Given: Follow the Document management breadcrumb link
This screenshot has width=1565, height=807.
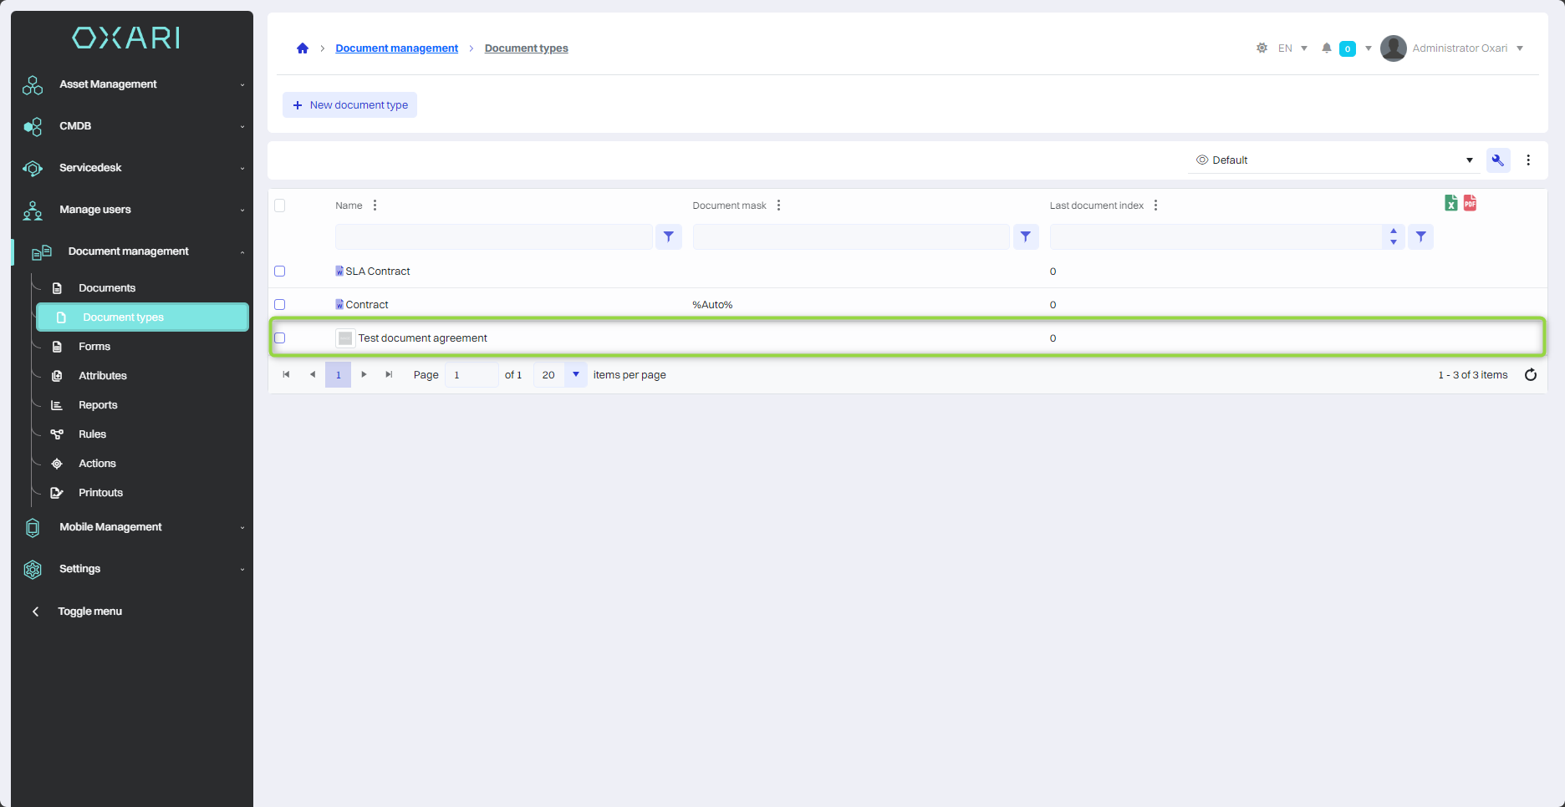Looking at the screenshot, I should (396, 48).
